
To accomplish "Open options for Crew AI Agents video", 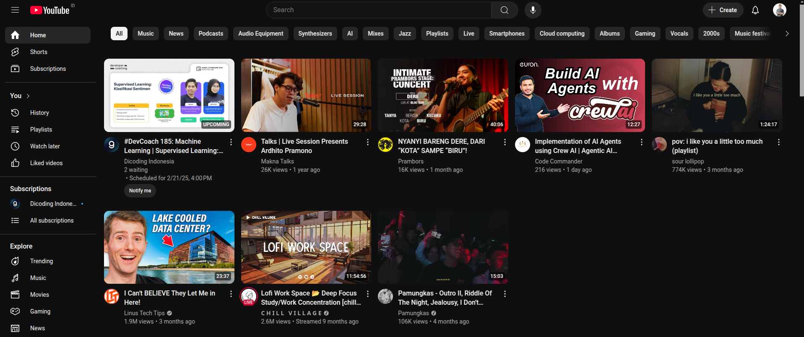I will pos(642,143).
